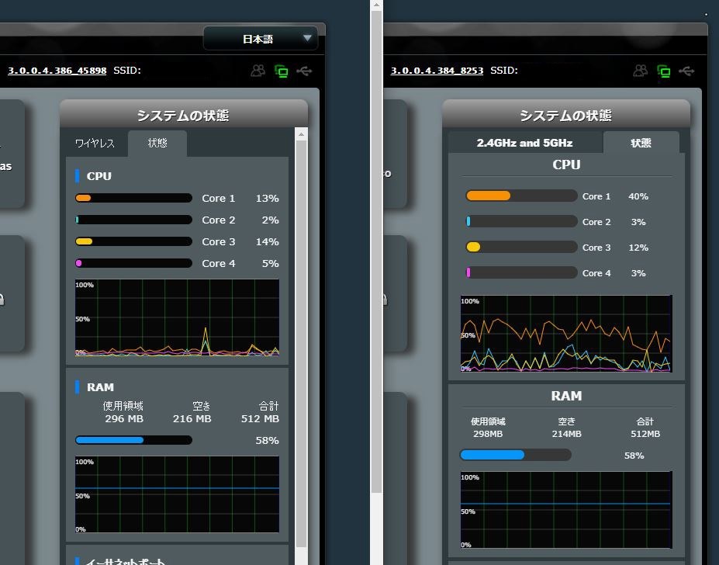Click the USB icon in right panel

686,71
